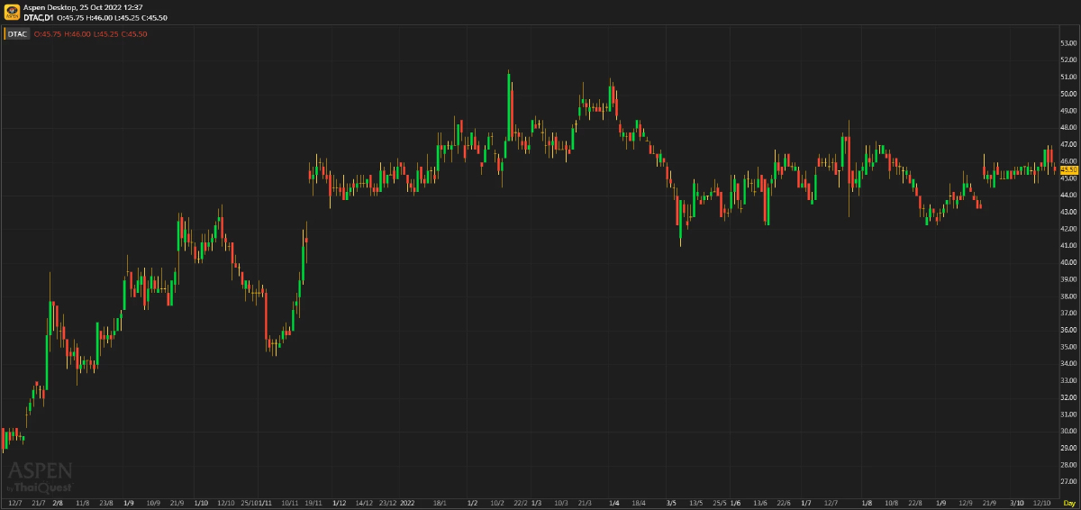
Task: Click the 3/10 date axis label
Action: [1016, 502]
